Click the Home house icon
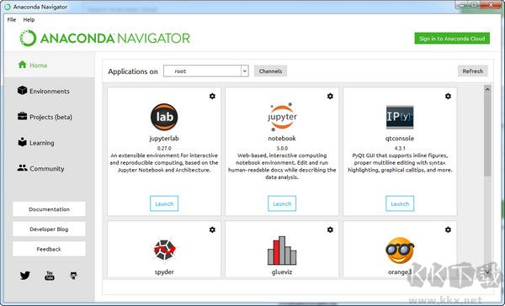505x306 pixels. [x=22, y=65]
